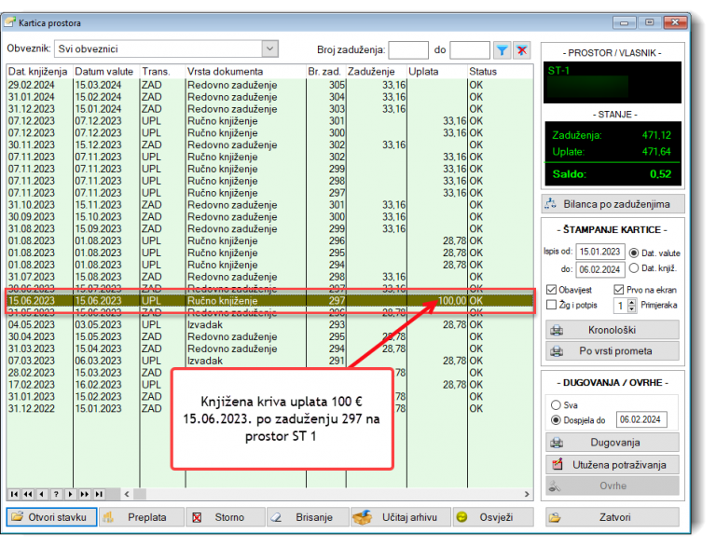This screenshot has width=716, height=547.
Task: Open Utužena potraživanja
Action: click(613, 465)
